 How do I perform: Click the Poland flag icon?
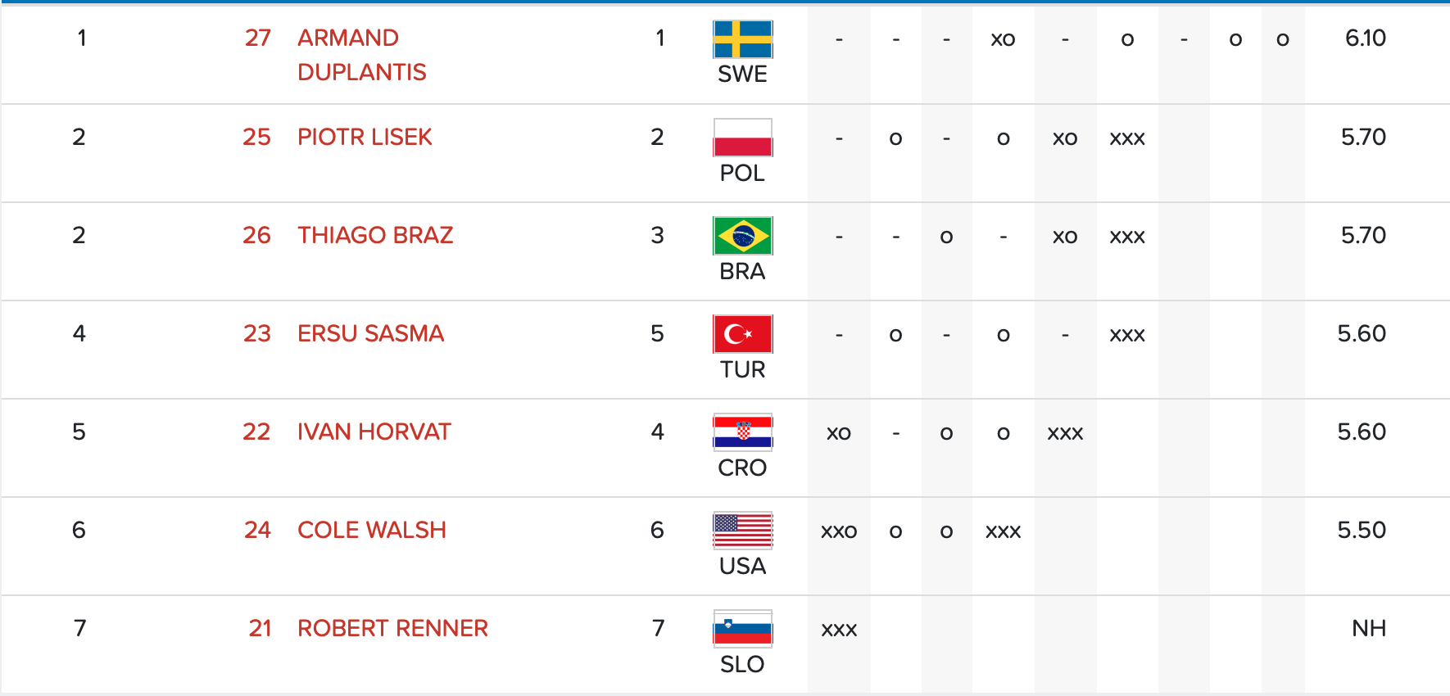[x=742, y=138]
